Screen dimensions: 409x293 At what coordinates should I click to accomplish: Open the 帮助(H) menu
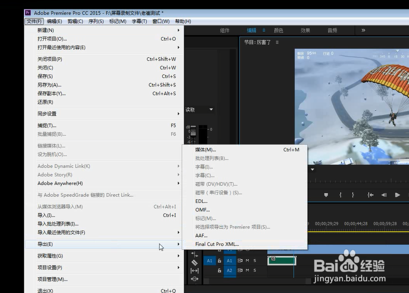(183, 21)
